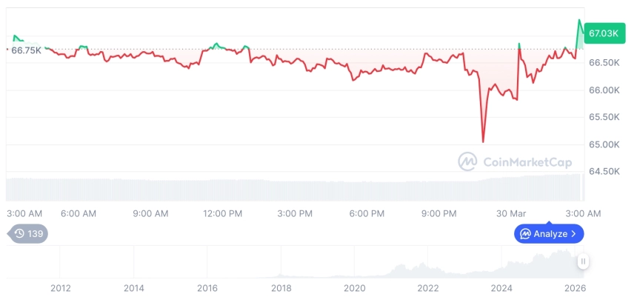Jump to 2012 on the year timeline
The height and width of the screenshot is (297, 637).
60,288
